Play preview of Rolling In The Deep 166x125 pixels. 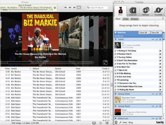click(160, 51)
